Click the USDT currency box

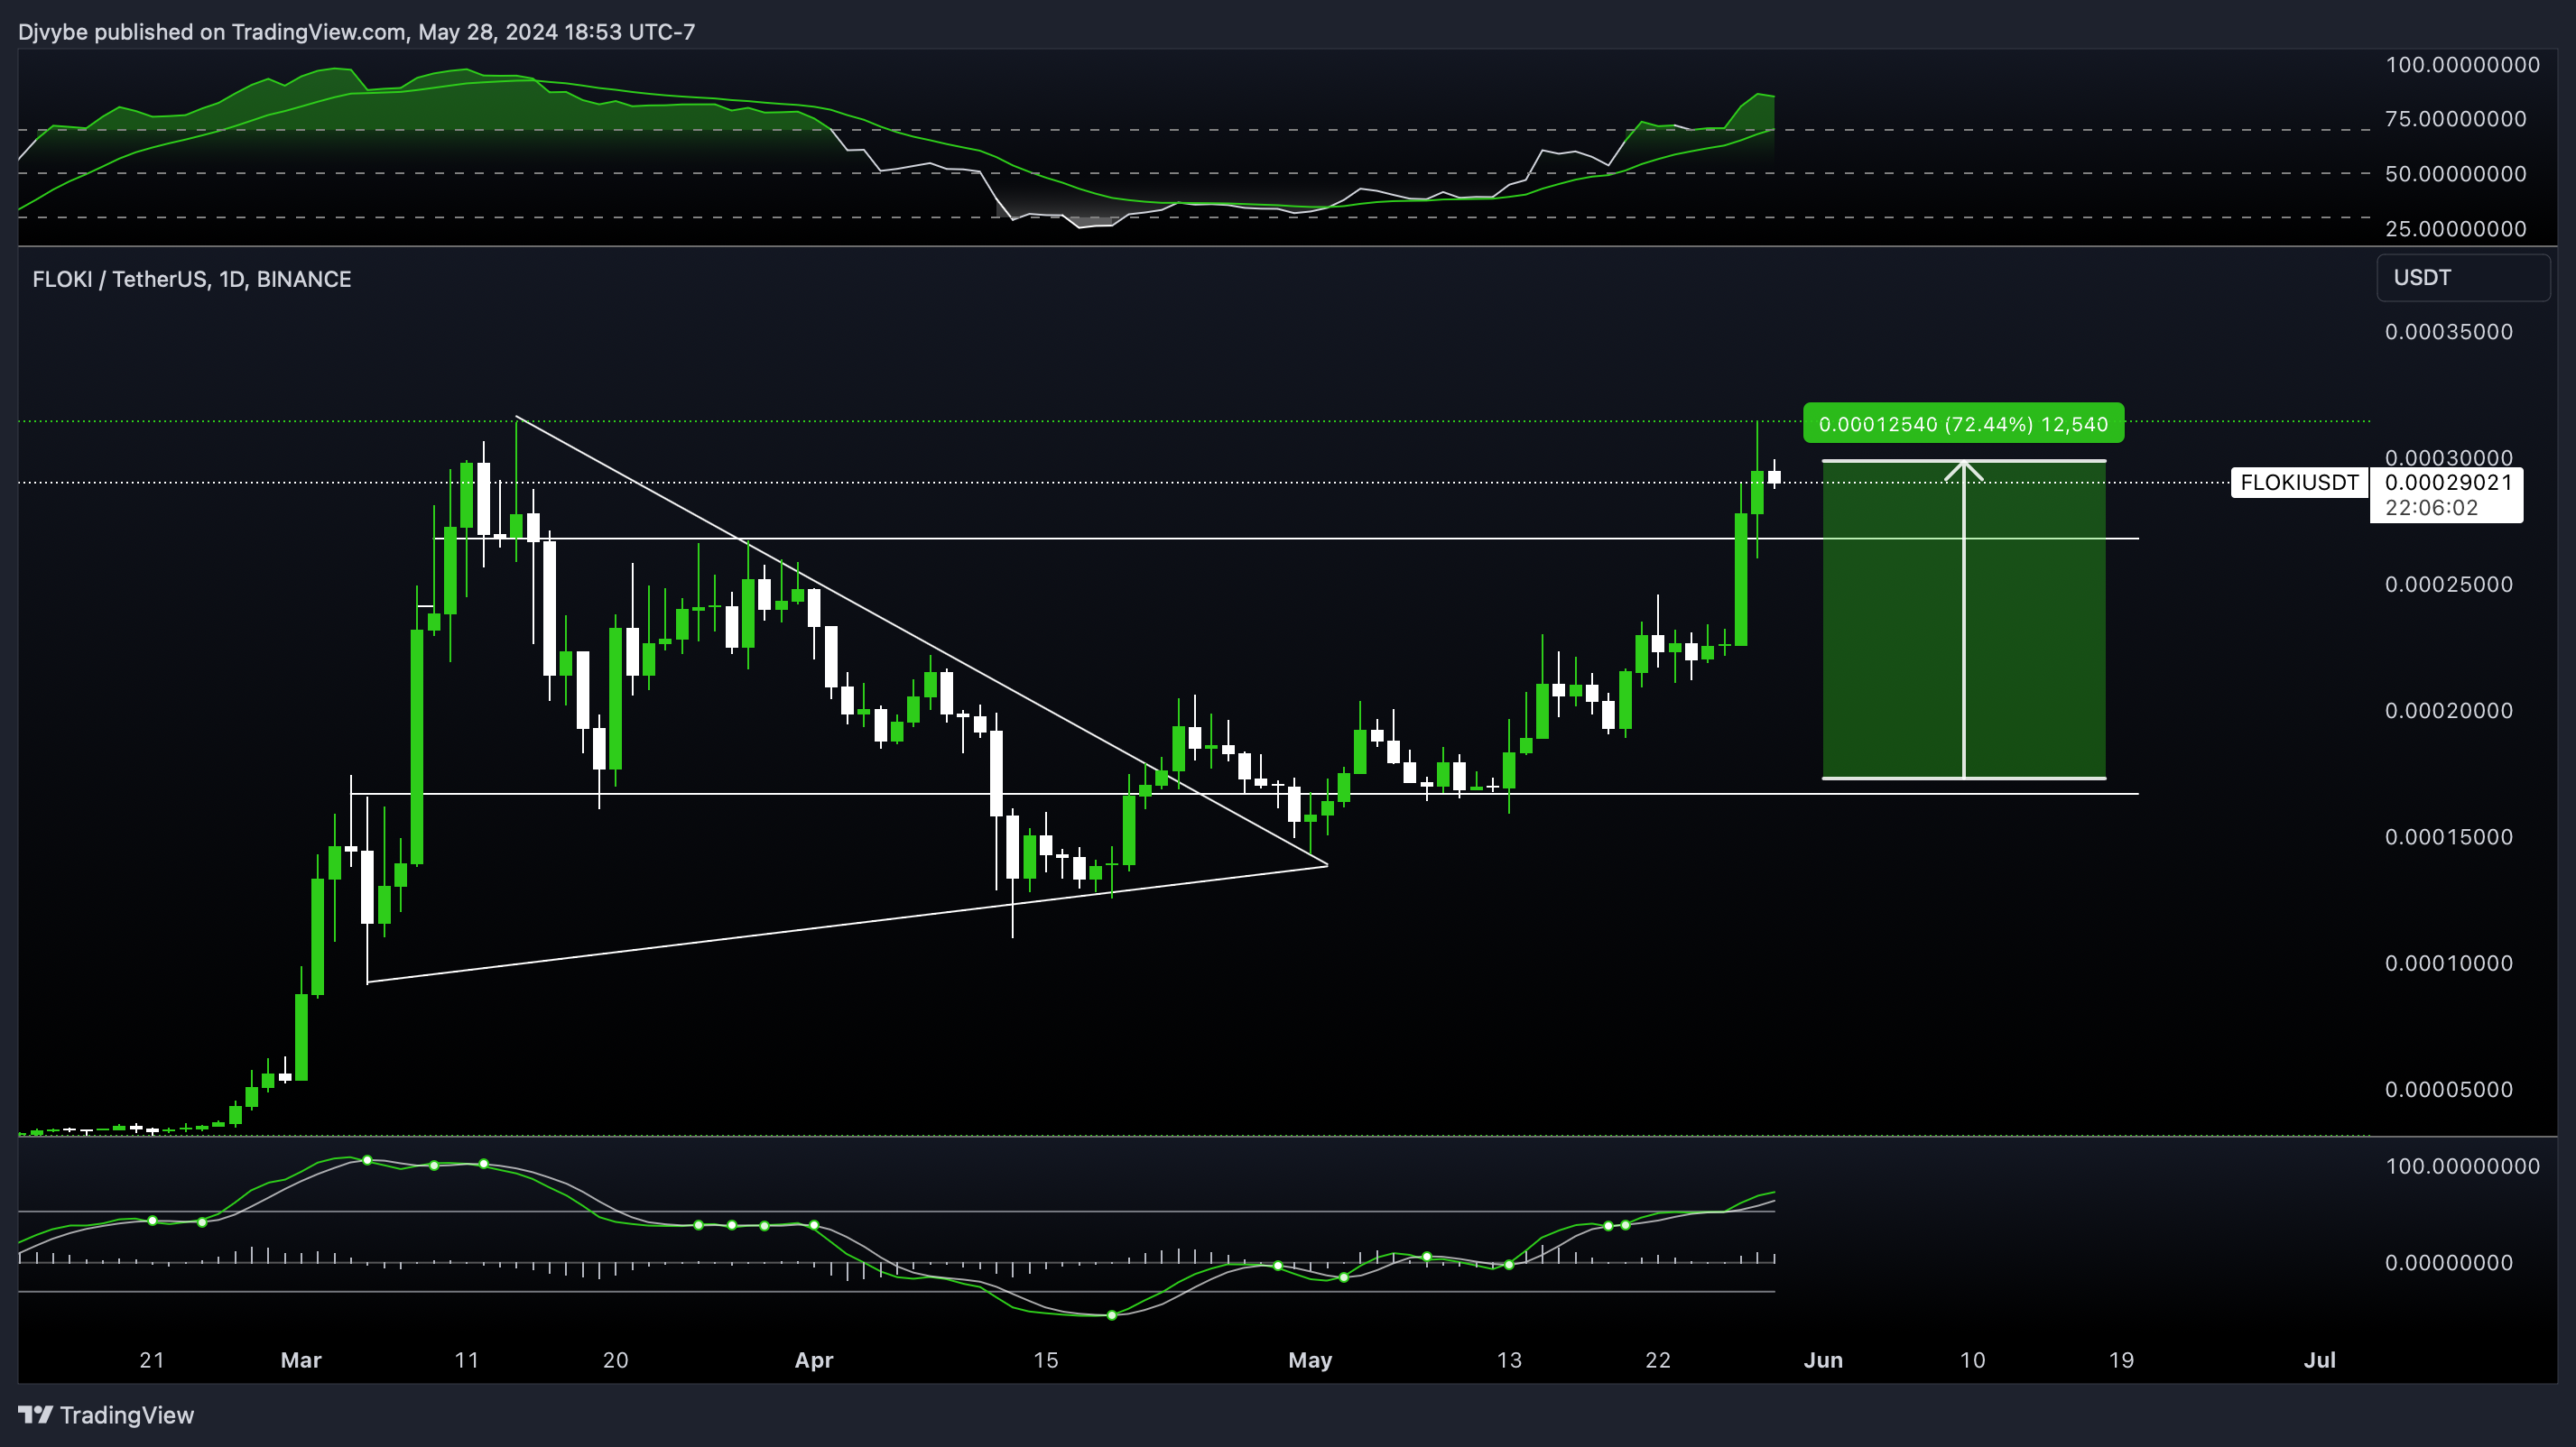pos(2462,278)
